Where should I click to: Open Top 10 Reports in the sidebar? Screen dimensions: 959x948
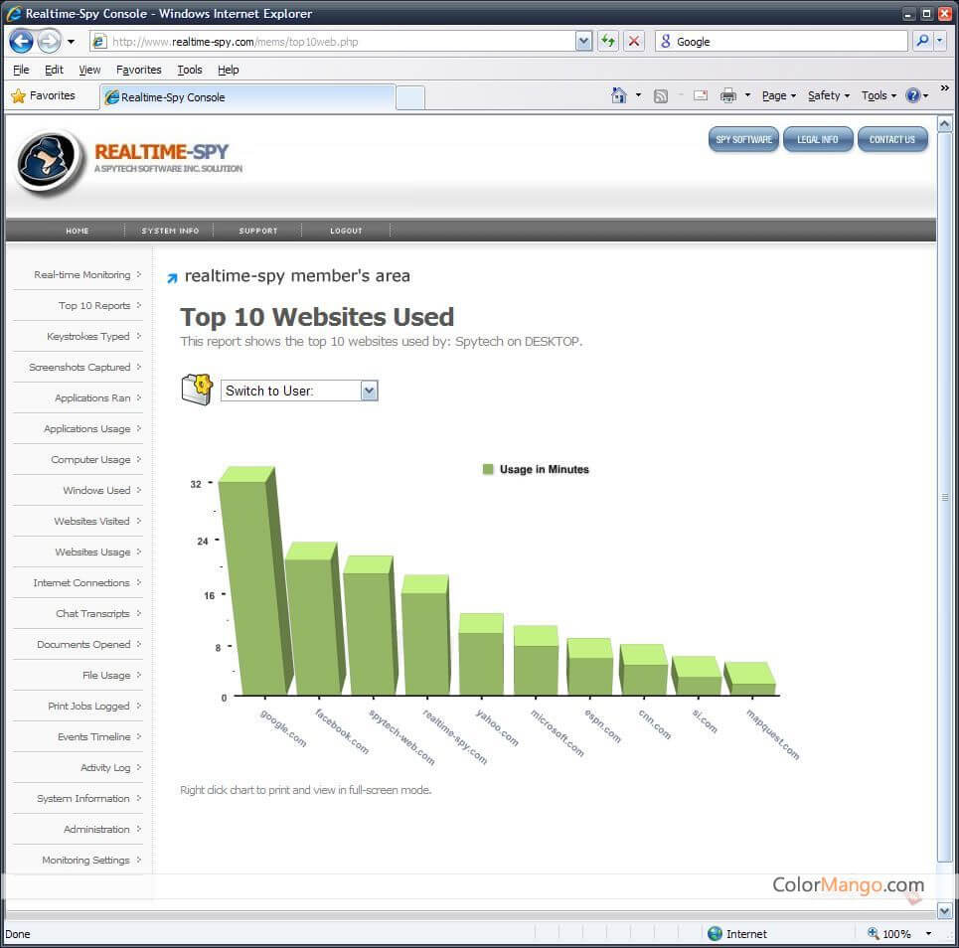point(94,305)
